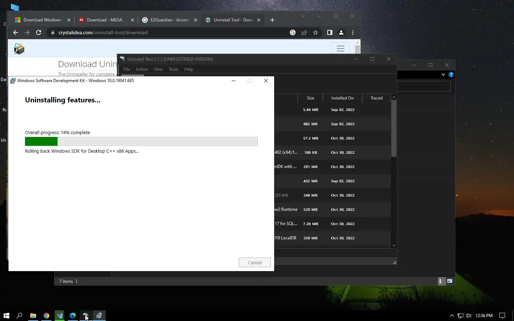Open network tray icon
514x321 pixels.
460,315
